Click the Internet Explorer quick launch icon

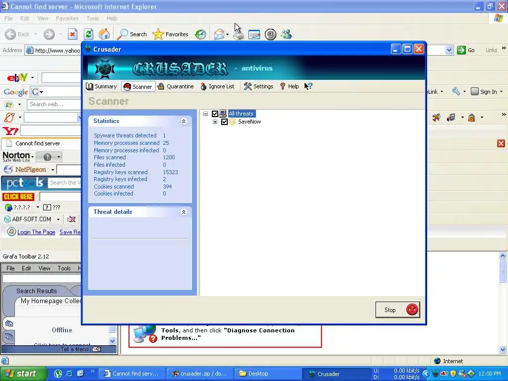tap(69, 374)
